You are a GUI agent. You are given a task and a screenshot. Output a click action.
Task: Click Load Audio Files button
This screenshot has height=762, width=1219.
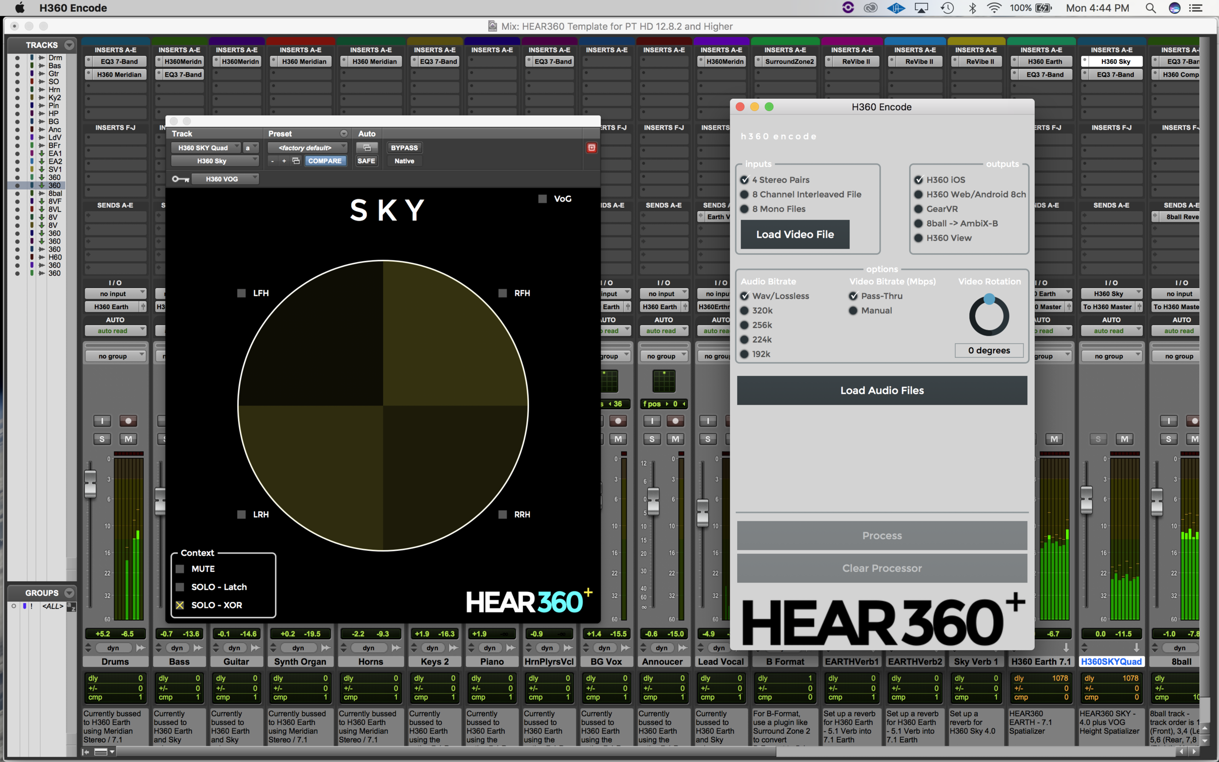(882, 390)
